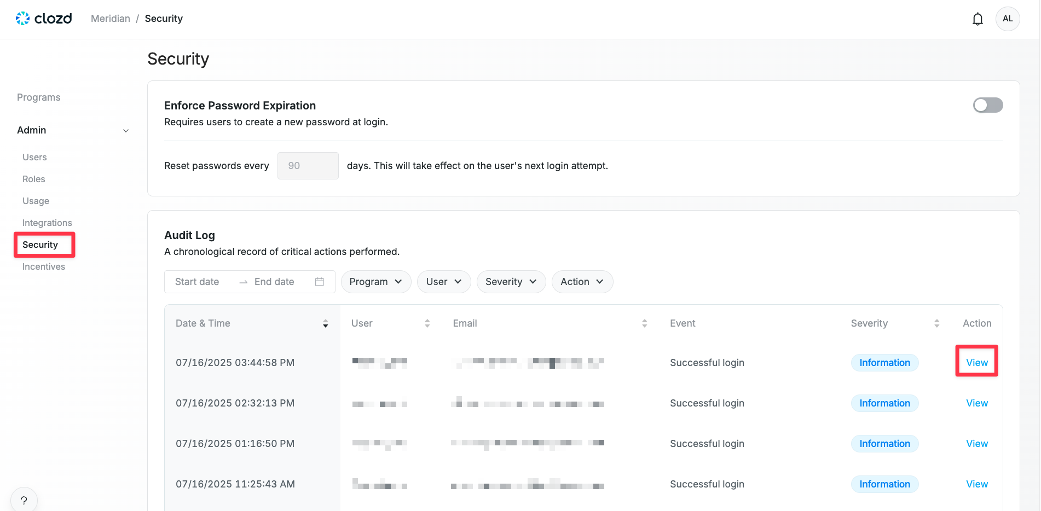1041x511 pixels.
Task: Open the AL user avatar menu
Action: pyautogui.click(x=1008, y=19)
